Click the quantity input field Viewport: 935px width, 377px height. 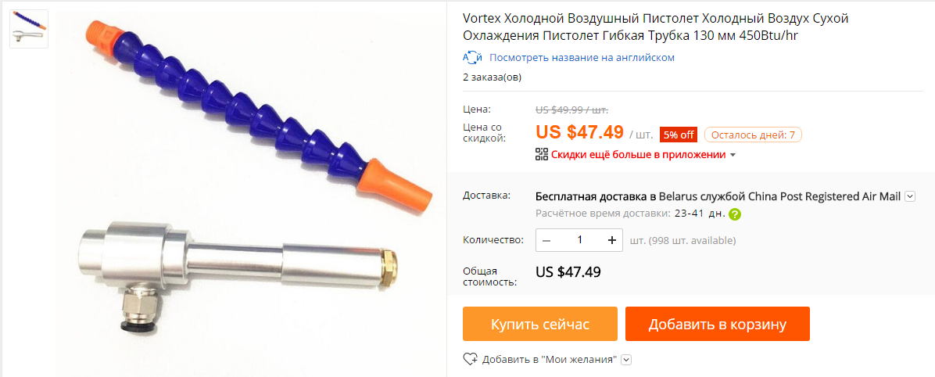[579, 240]
